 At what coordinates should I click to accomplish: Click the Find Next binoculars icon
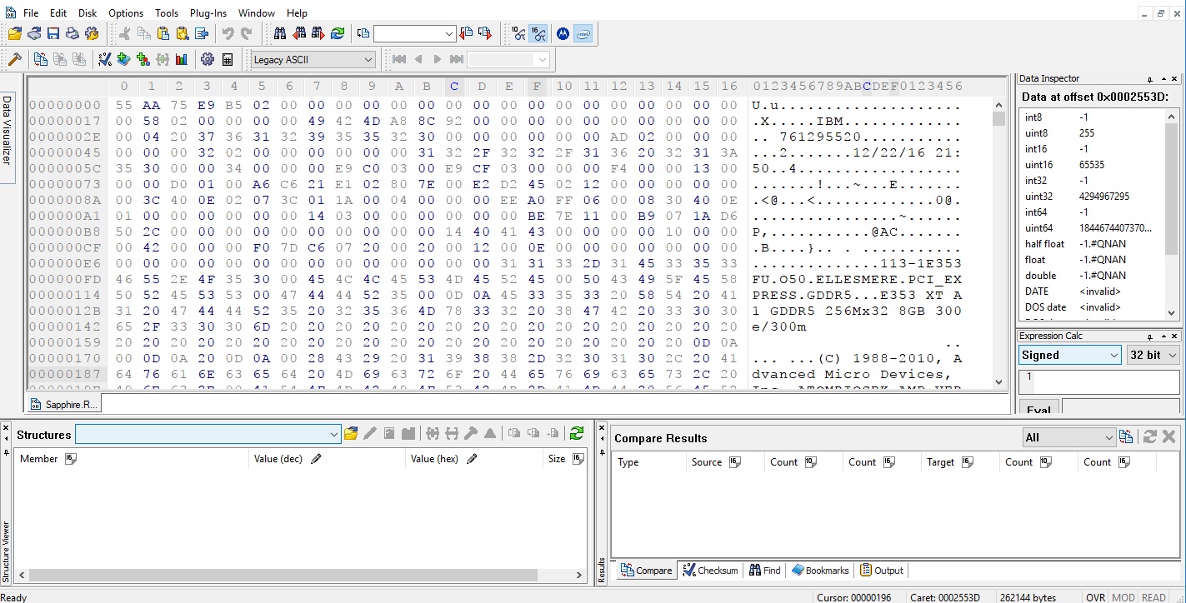pyautogui.click(x=318, y=33)
